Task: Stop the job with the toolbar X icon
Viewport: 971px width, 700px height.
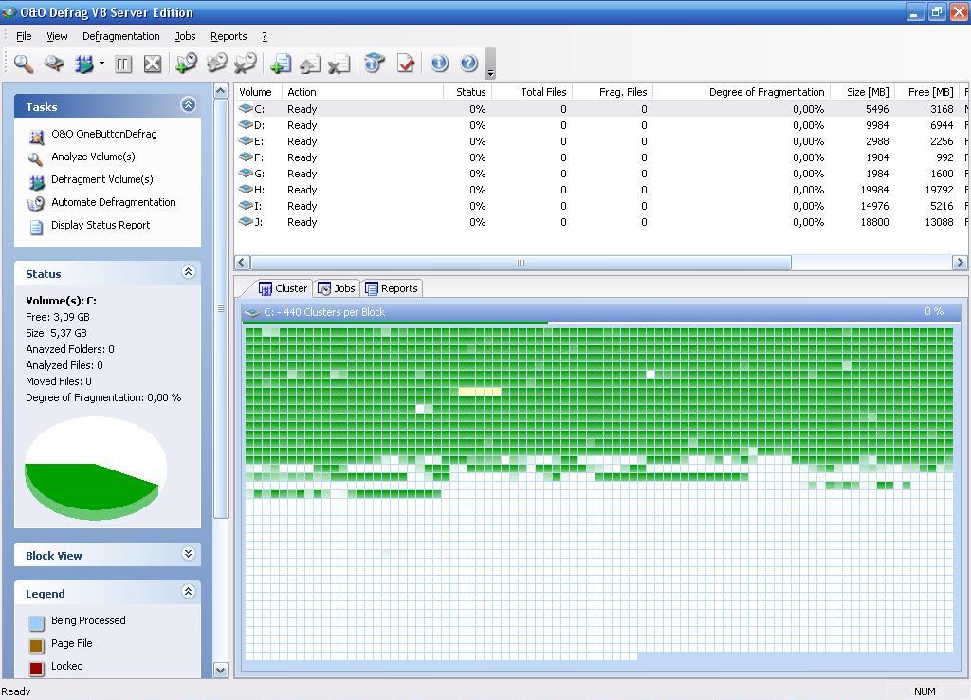Action: pos(153,64)
